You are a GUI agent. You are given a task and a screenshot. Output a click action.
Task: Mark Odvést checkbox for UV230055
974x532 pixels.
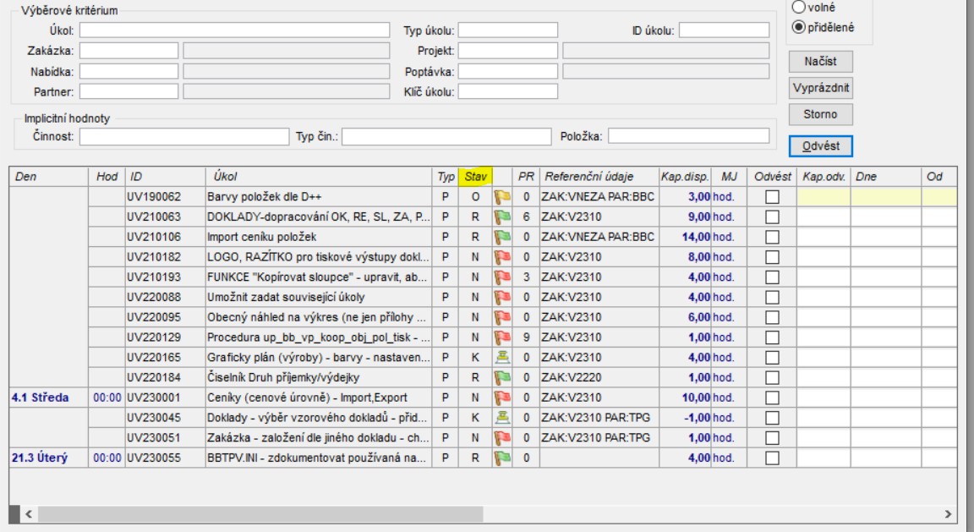(772, 458)
